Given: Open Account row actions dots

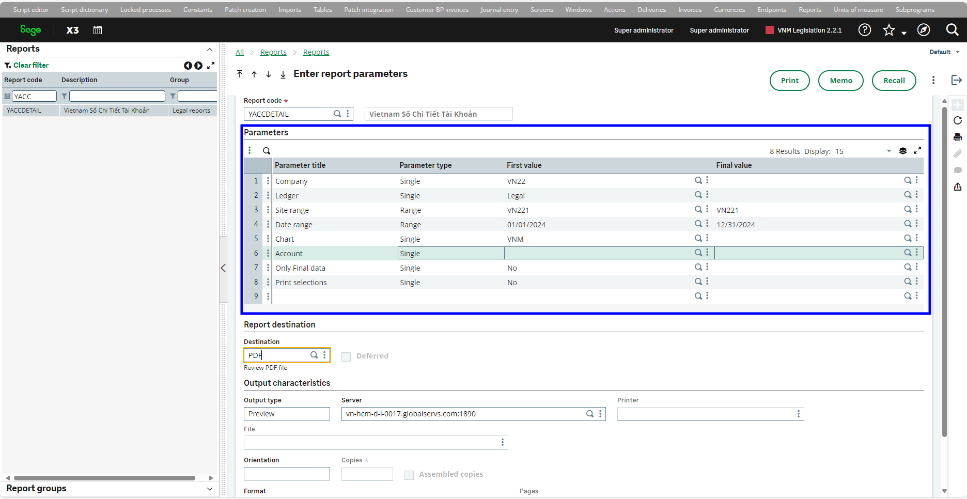Looking at the screenshot, I should tap(268, 253).
